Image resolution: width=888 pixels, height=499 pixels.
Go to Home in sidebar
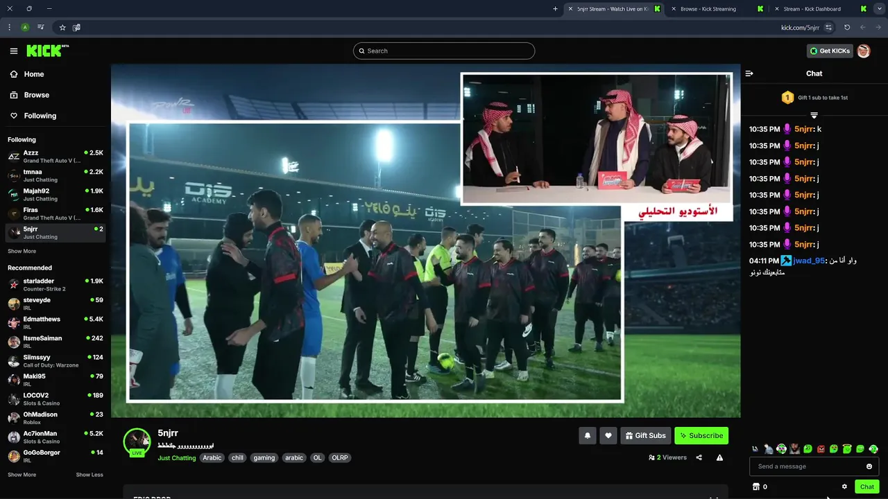click(55, 74)
